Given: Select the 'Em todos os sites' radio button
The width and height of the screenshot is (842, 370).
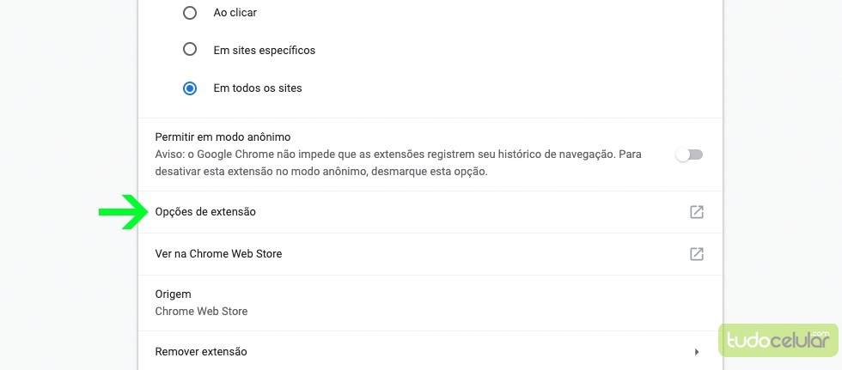Looking at the screenshot, I should (x=190, y=88).
